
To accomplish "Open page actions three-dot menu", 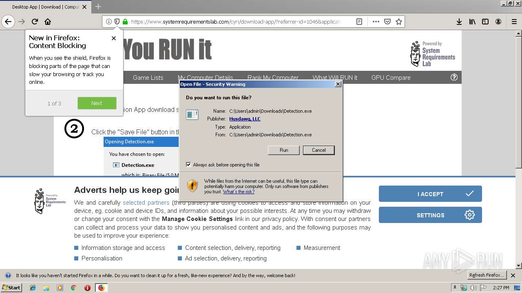I will (x=376, y=22).
